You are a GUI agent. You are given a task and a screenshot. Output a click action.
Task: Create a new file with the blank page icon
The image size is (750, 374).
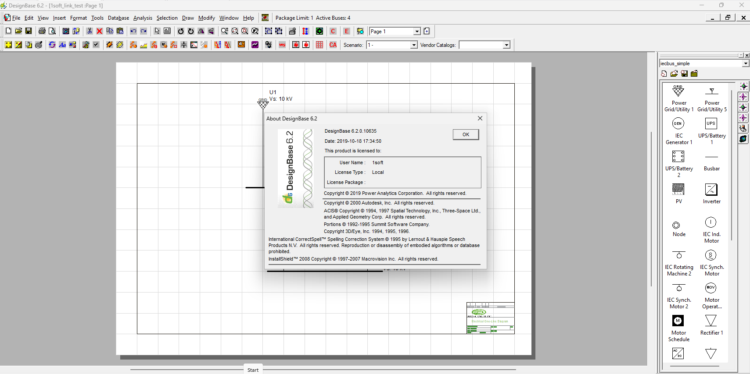click(8, 31)
